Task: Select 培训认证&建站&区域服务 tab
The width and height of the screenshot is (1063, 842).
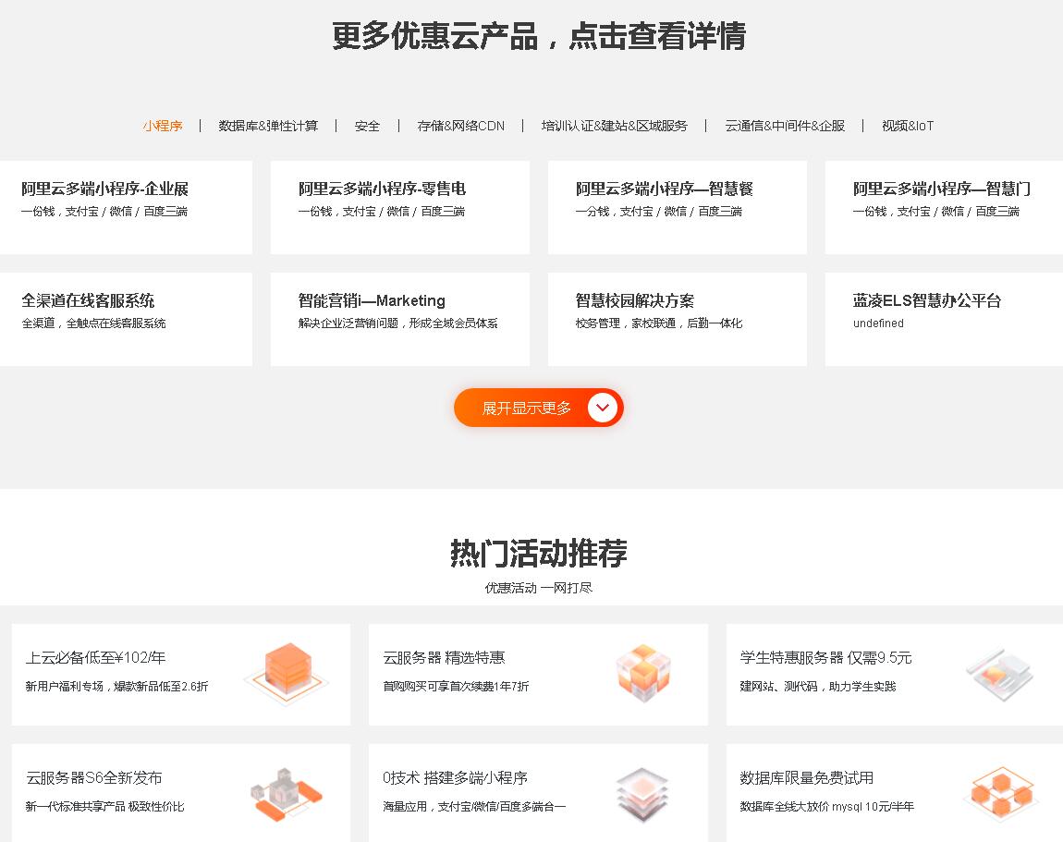Action: tap(614, 126)
